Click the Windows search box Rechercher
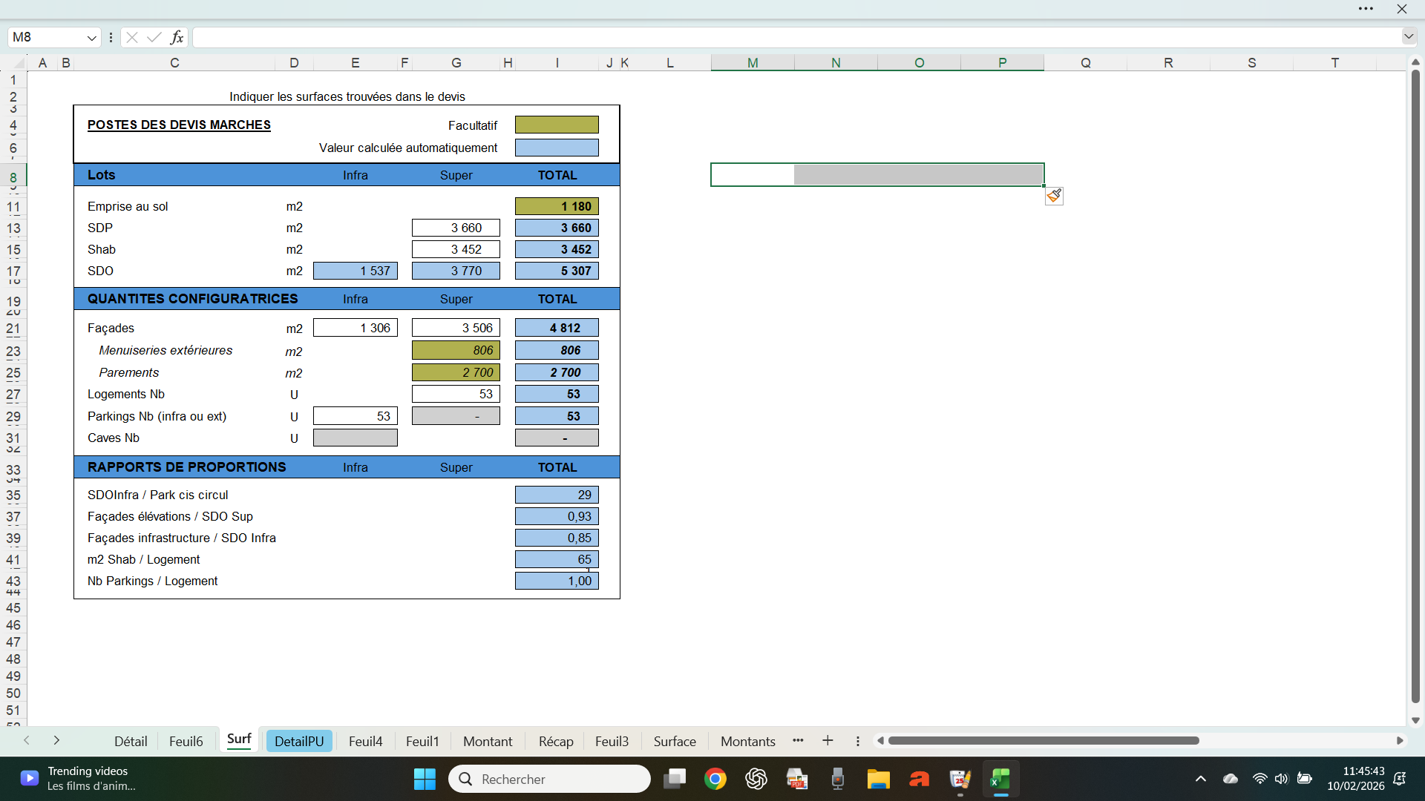The width and height of the screenshot is (1425, 801). (549, 779)
